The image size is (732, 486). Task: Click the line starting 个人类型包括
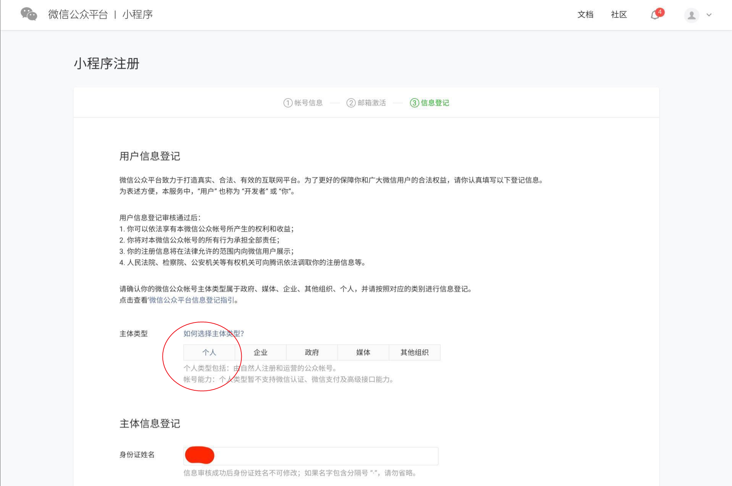260,368
